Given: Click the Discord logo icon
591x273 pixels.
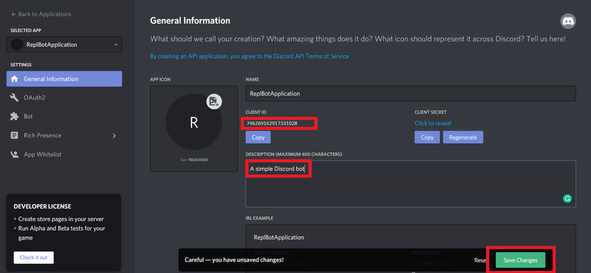Looking at the screenshot, I should pos(567,21).
